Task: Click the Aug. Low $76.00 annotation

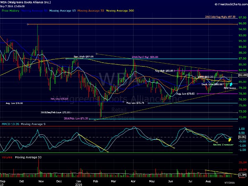Action: tap(14, 103)
